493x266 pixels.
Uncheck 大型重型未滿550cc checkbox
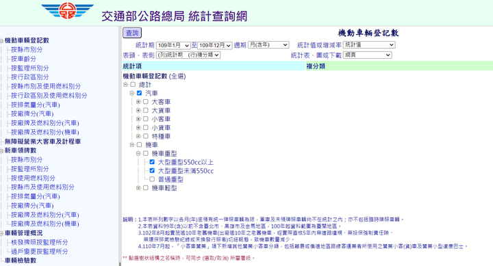point(152,170)
